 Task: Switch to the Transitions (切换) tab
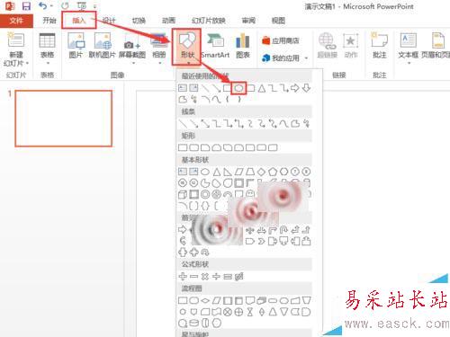click(x=139, y=21)
